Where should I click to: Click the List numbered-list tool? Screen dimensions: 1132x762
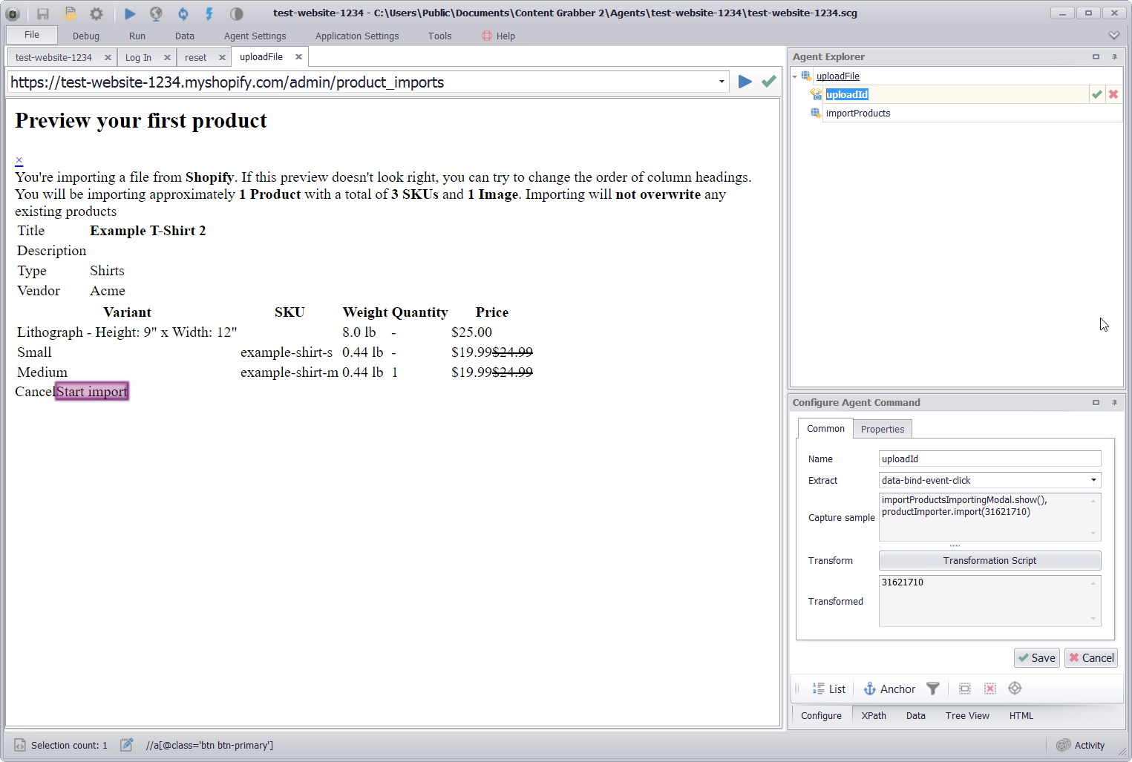tap(829, 689)
